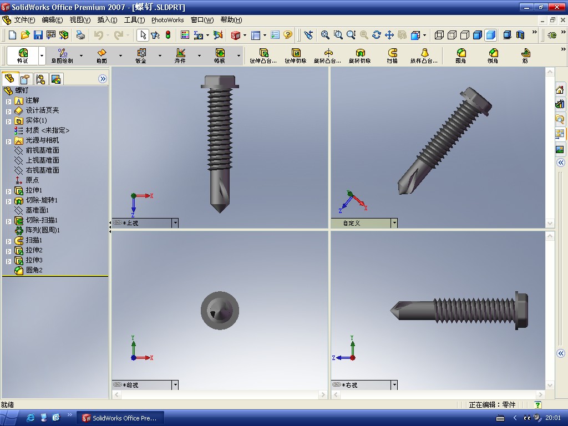This screenshot has height=426, width=568.
Task: Switch to the FeatureManager design tree tab
Action: [x=9, y=78]
